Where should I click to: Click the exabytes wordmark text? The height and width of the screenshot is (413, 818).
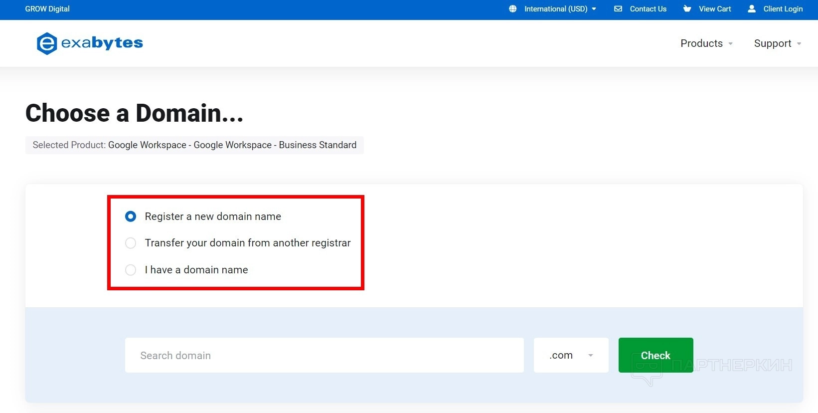[x=102, y=43]
